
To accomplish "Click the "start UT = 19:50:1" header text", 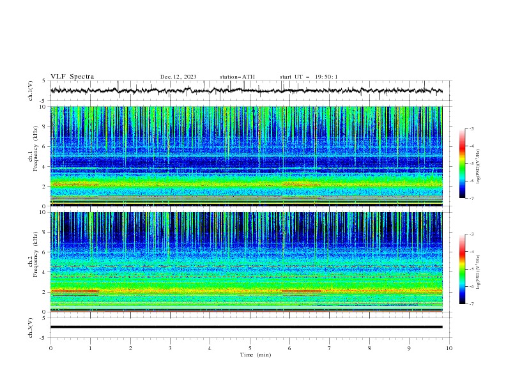I will coord(309,77).
